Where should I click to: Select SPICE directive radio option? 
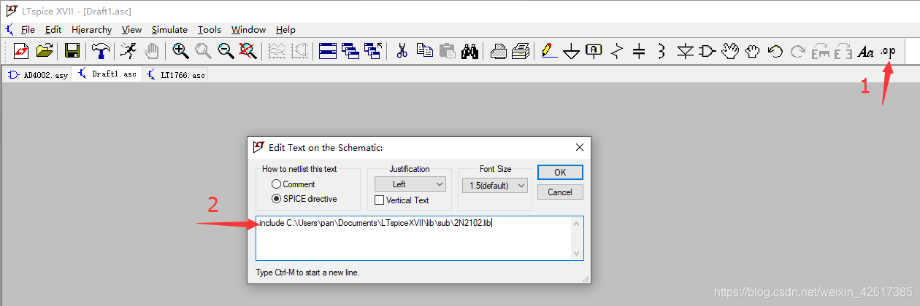[x=304, y=199]
